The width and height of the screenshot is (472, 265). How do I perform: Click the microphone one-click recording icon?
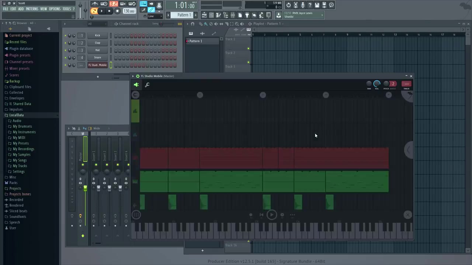tap(303, 5)
